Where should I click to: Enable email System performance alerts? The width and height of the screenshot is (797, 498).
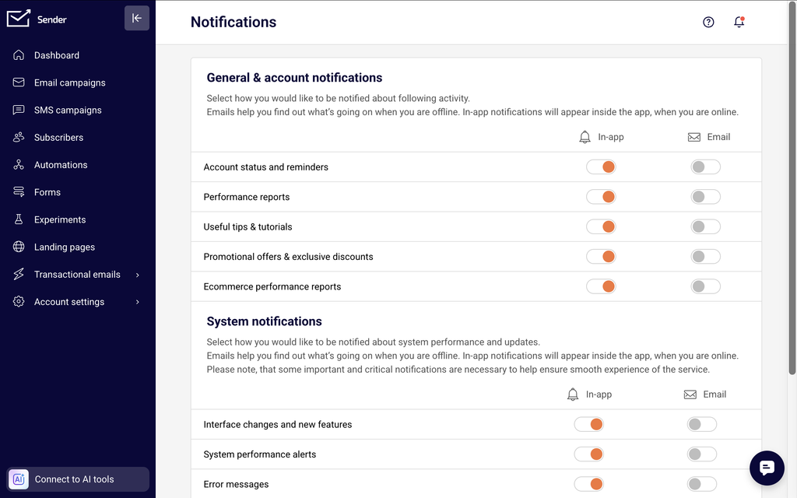point(702,454)
